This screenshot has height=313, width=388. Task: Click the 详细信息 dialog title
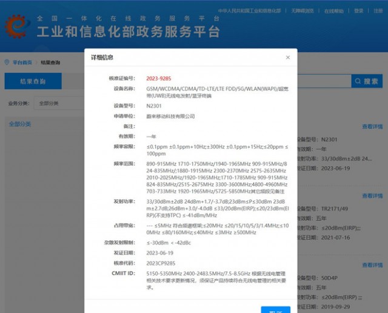(102, 58)
